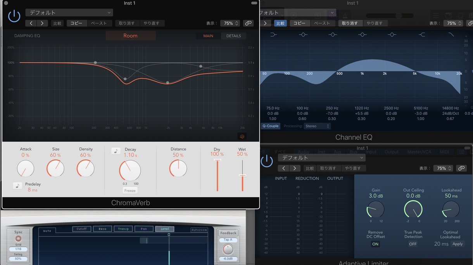
Task: Open Processing Stereo dropdown in Channel EQ
Action: pyautogui.click(x=317, y=126)
